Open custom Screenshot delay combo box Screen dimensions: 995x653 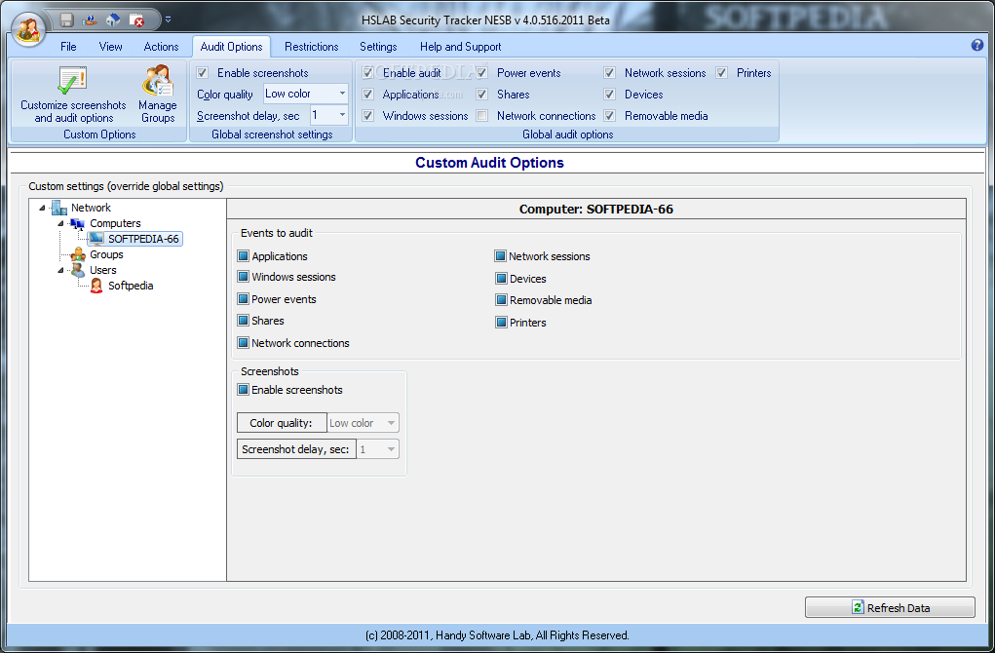[377, 449]
